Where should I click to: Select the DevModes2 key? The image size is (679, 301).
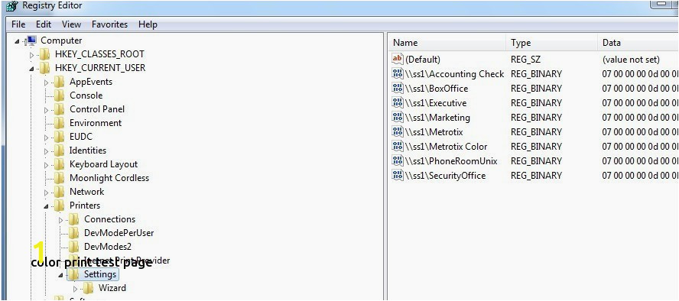(107, 247)
